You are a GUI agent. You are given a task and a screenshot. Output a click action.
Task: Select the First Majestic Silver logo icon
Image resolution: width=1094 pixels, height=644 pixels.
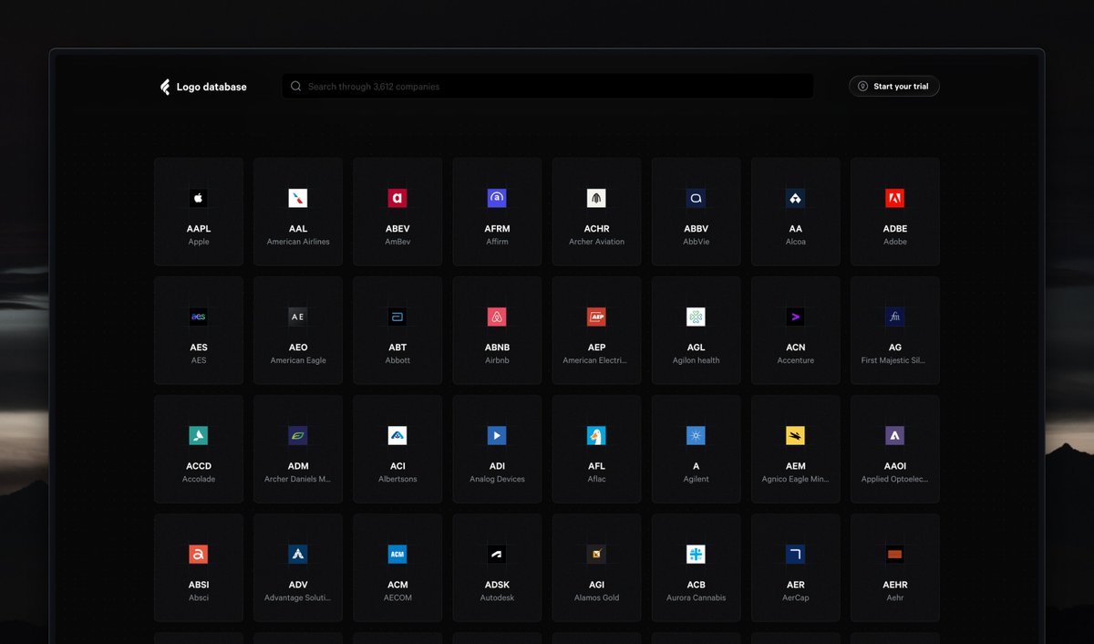[894, 317]
